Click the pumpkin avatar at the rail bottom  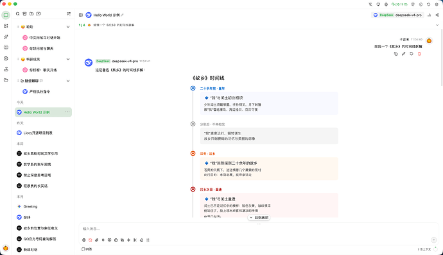pyautogui.click(x=6, y=248)
